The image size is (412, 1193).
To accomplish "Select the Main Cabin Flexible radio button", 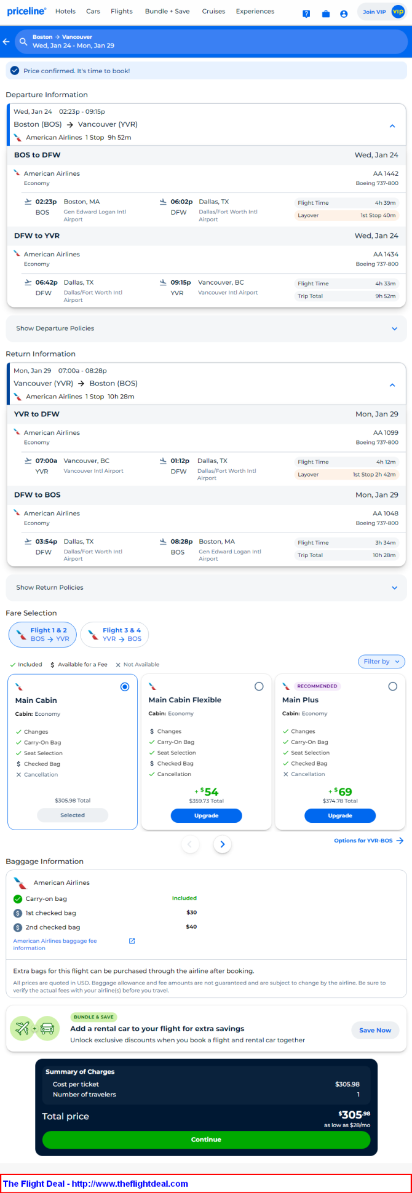I will [259, 686].
